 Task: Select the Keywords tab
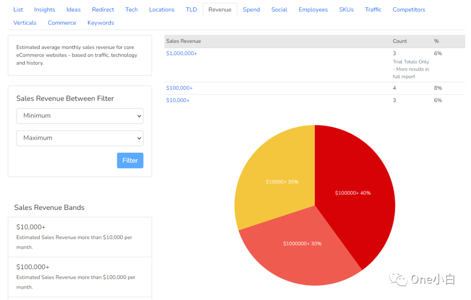[x=101, y=23]
